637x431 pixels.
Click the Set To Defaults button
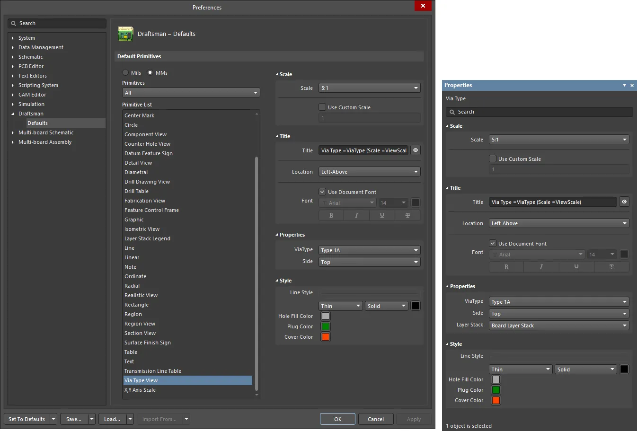tap(26, 419)
